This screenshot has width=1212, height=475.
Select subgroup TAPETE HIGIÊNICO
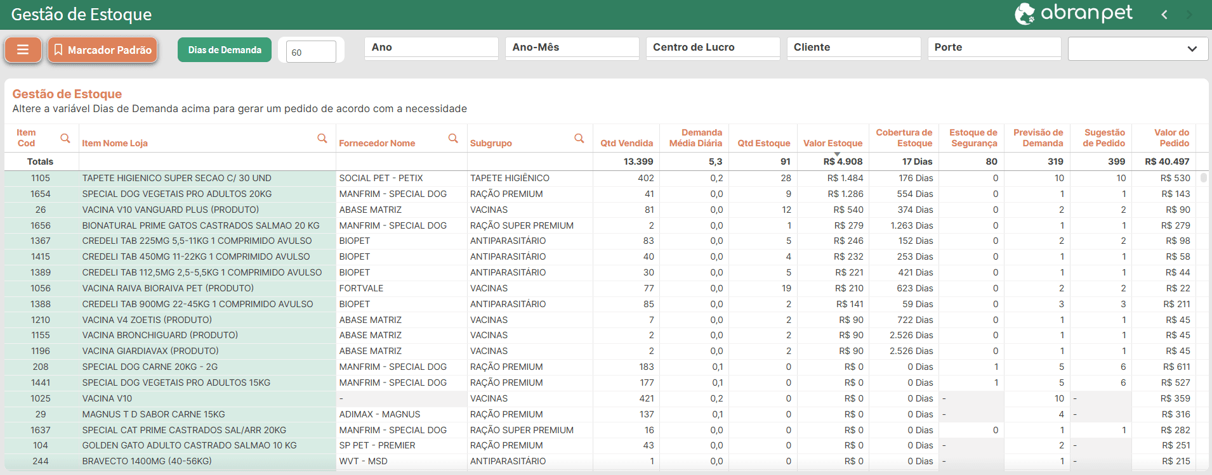(510, 178)
